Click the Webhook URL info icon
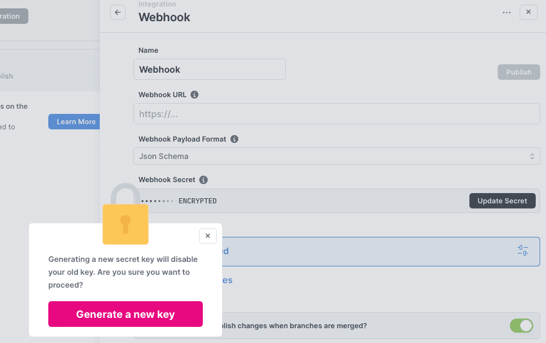This screenshot has width=546, height=343. [x=194, y=95]
